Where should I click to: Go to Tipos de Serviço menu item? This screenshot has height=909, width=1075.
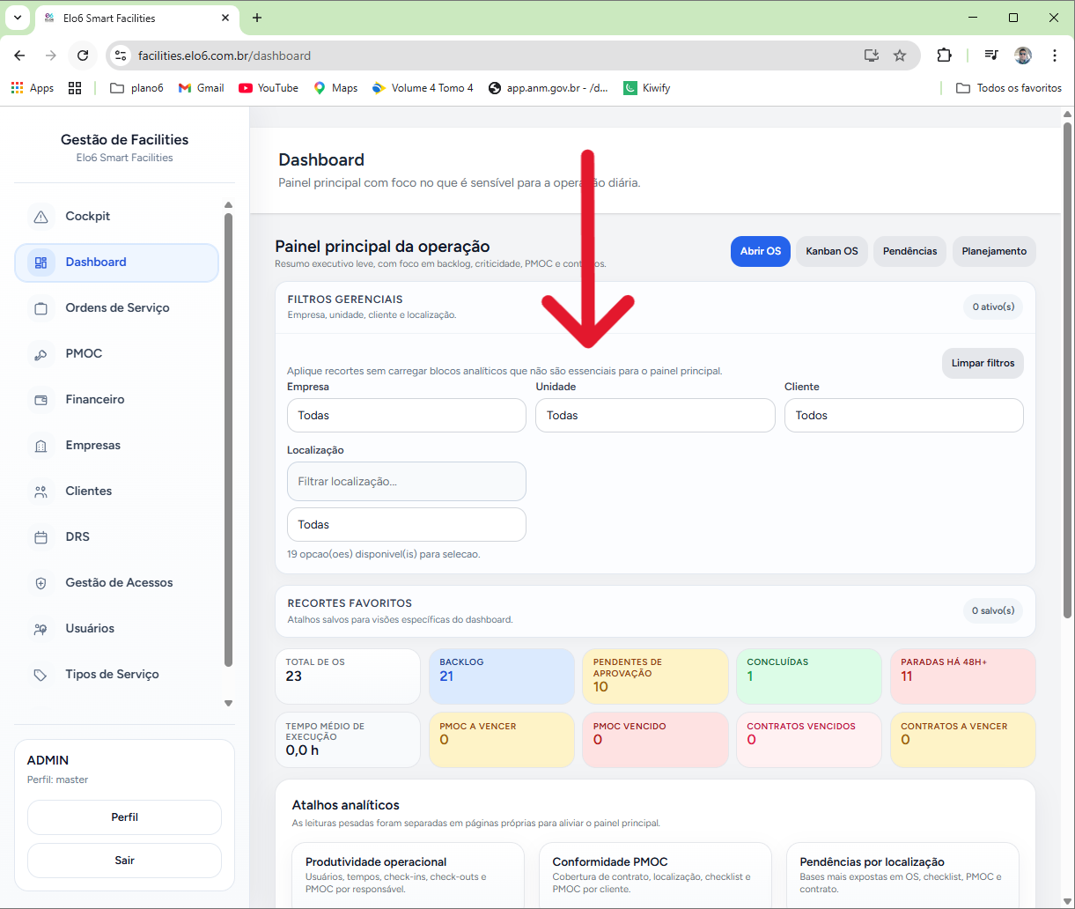coord(116,675)
